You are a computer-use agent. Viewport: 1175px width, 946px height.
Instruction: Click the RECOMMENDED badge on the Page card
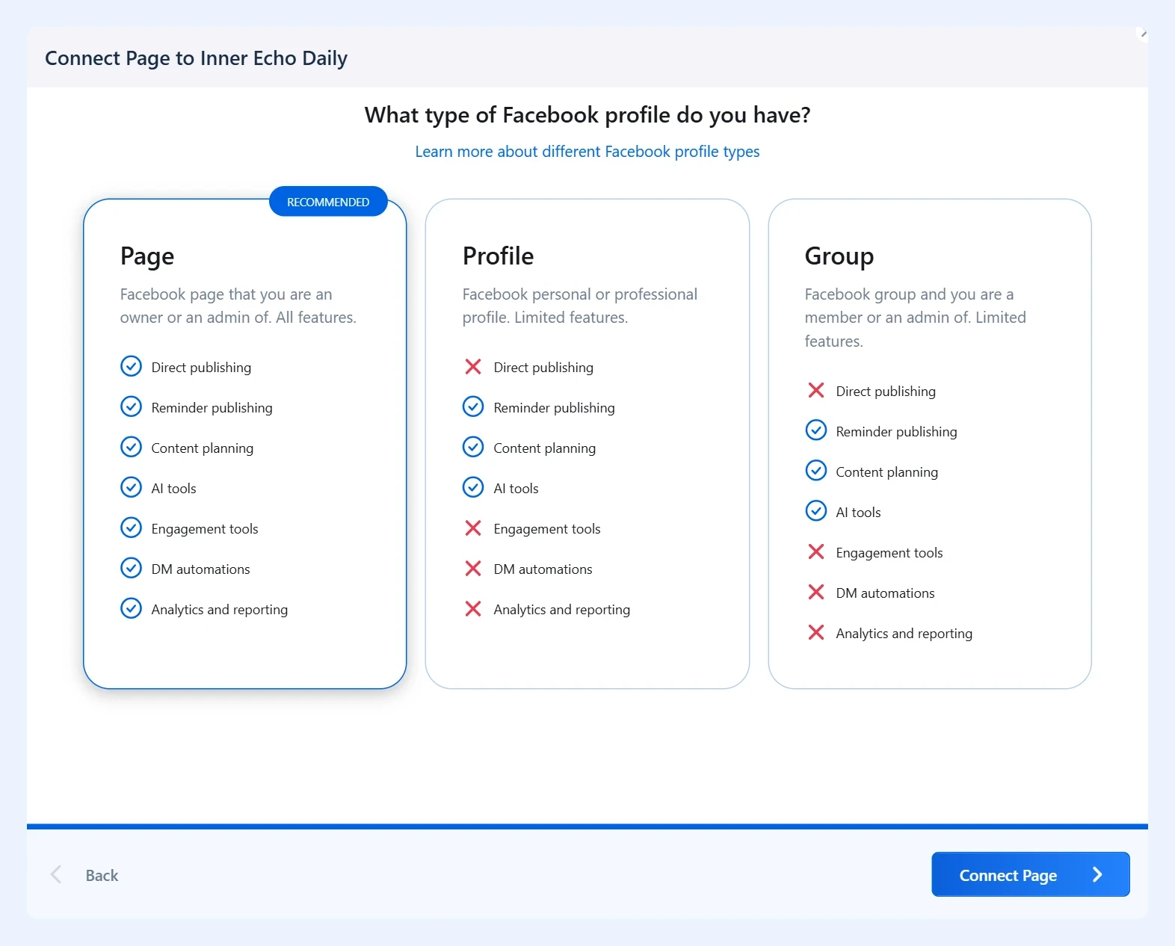click(x=328, y=202)
